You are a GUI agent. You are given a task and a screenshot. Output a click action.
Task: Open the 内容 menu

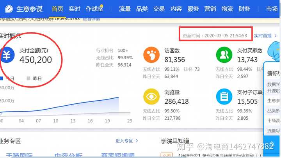tap(176, 9)
